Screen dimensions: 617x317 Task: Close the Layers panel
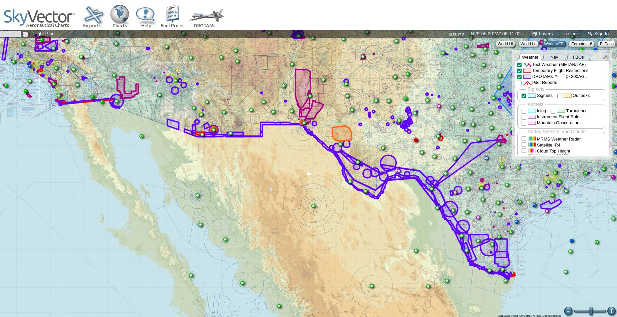click(606, 56)
